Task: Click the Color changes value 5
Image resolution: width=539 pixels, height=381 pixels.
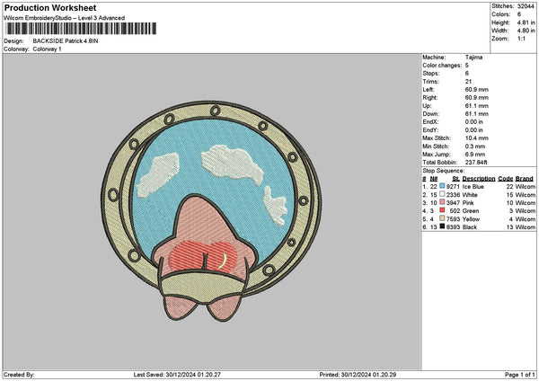Action: pyautogui.click(x=467, y=66)
